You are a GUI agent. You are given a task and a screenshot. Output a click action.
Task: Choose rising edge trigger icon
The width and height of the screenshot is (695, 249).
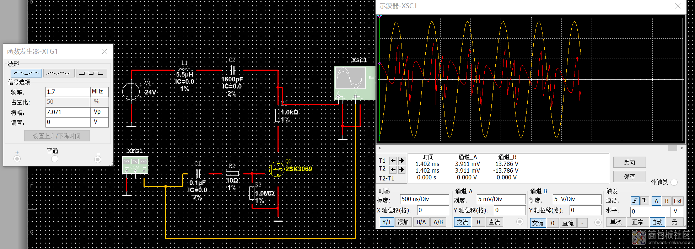coord(635,201)
